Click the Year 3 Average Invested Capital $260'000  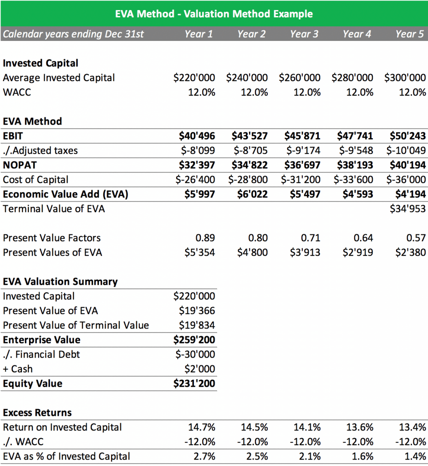(300, 77)
